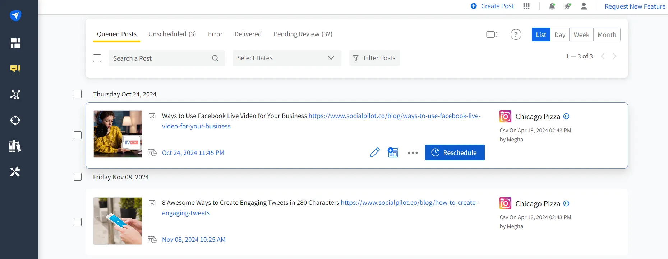Open the phone in hand post thumbnail
This screenshot has width=668, height=259.
click(118, 221)
